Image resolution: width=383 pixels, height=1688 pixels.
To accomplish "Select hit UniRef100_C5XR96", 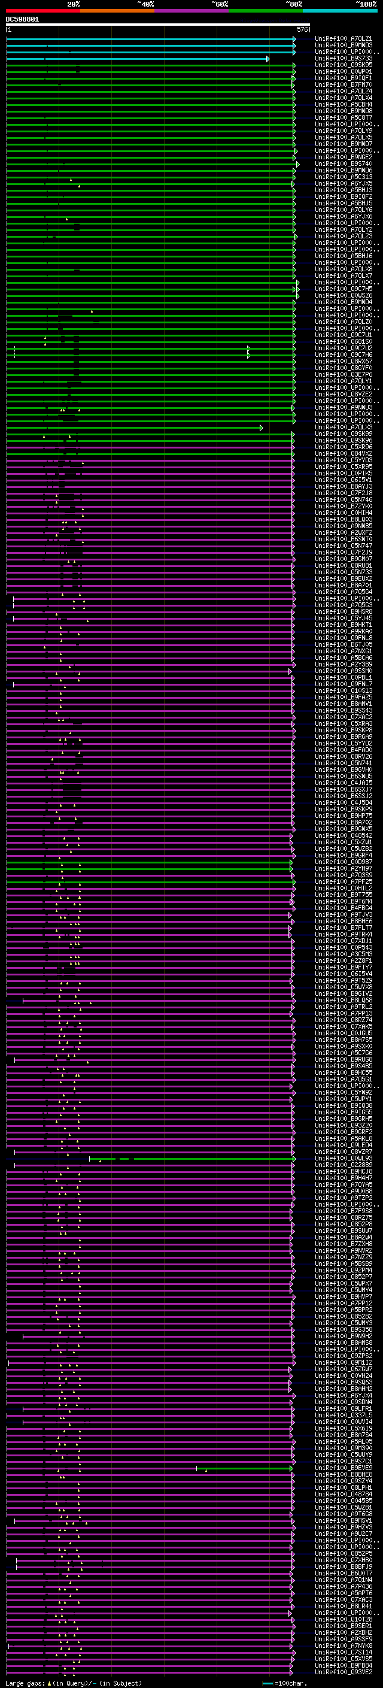I will click(x=344, y=447).
